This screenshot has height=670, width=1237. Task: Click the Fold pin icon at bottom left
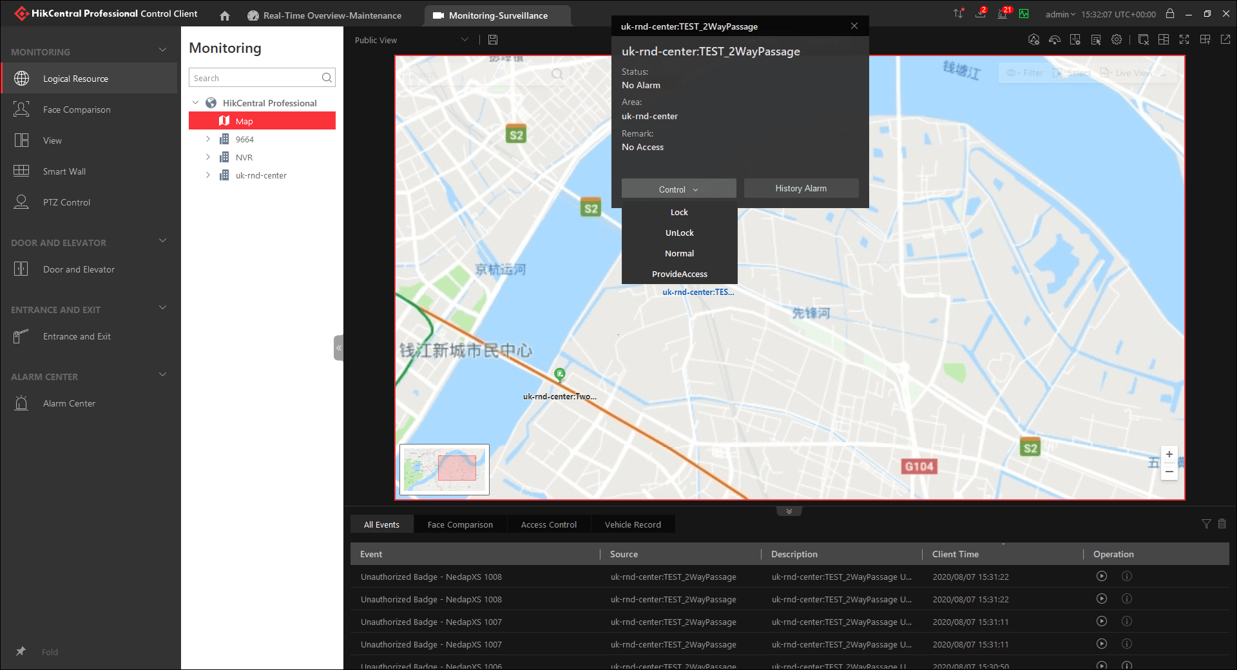21,651
